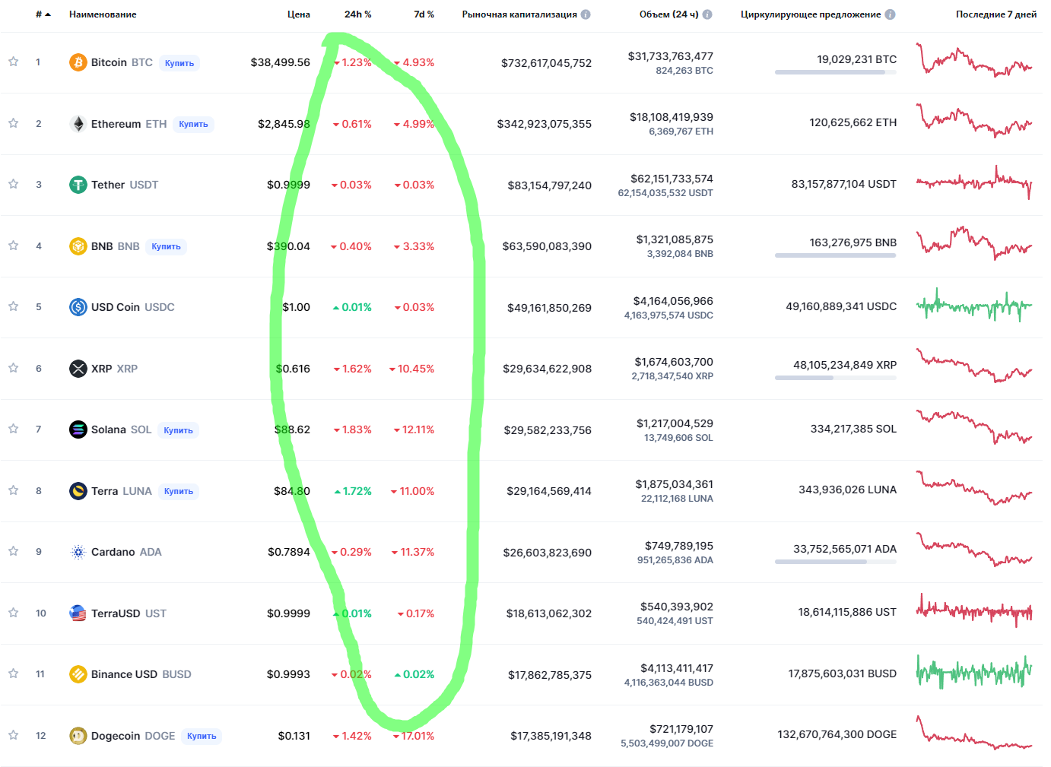Viewport: 1051px width, 767px height.
Task: Click the Купить button next to Bitcoin
Action: [x=179, y=63]
